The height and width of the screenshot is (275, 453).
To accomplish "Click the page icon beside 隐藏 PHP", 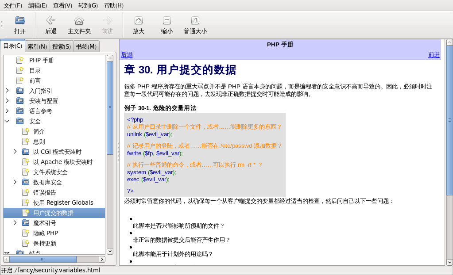I will coord(26,233).
